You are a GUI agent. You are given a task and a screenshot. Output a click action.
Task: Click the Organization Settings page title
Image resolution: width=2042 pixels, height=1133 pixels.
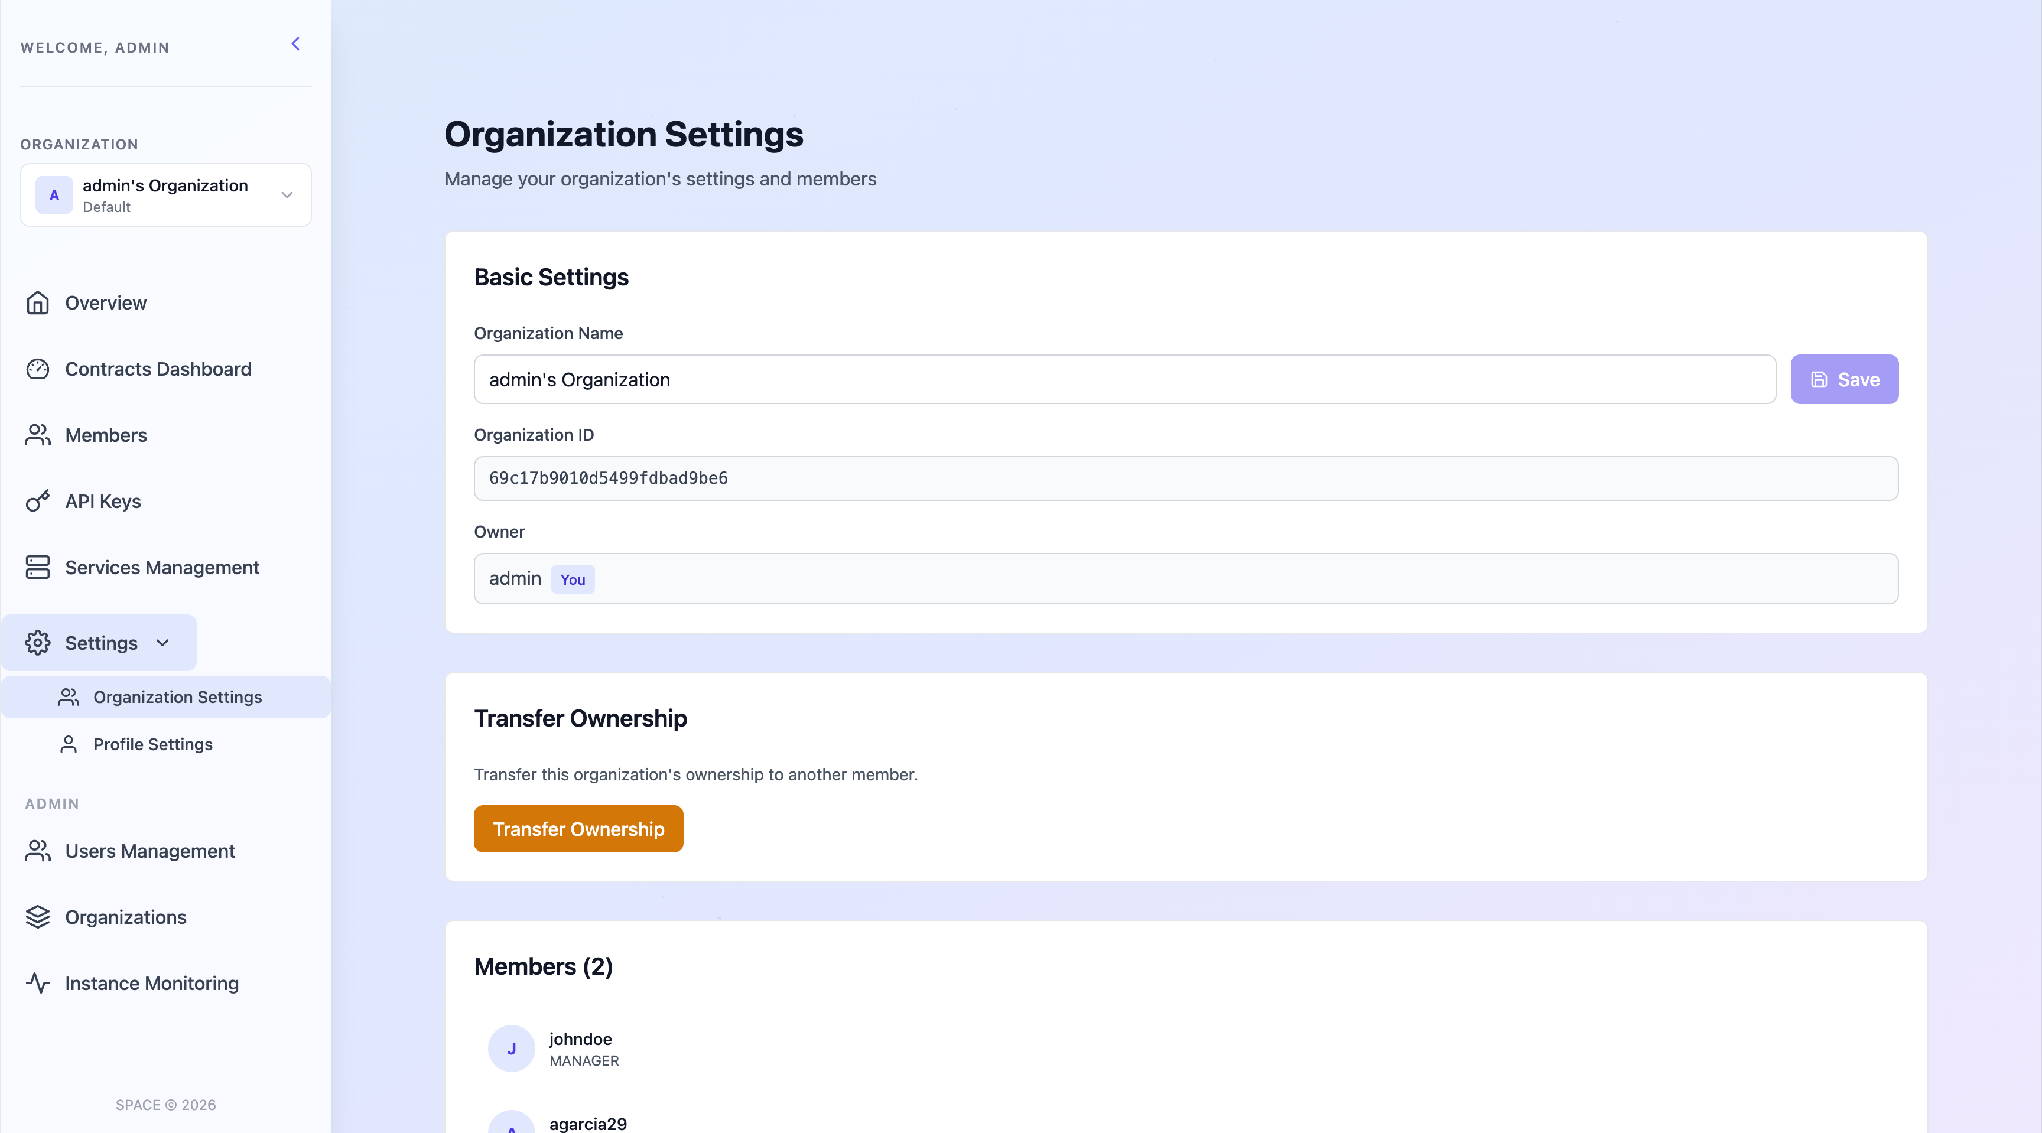(623, 134)
